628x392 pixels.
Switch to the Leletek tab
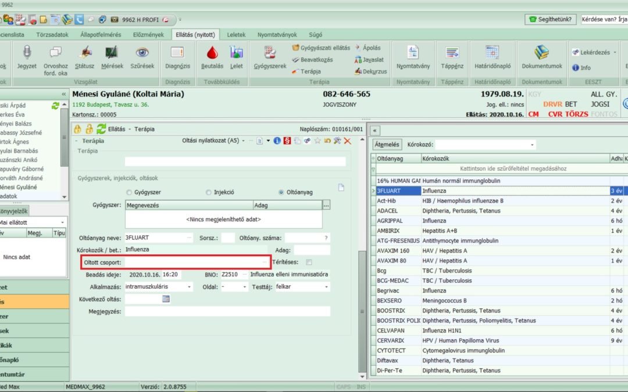[x=236, y=35]
